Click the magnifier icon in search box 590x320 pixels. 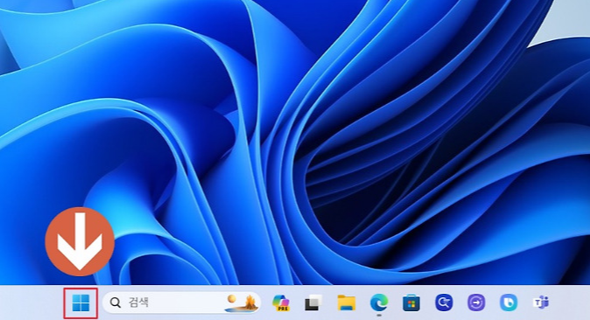click(x=116, y=303)
